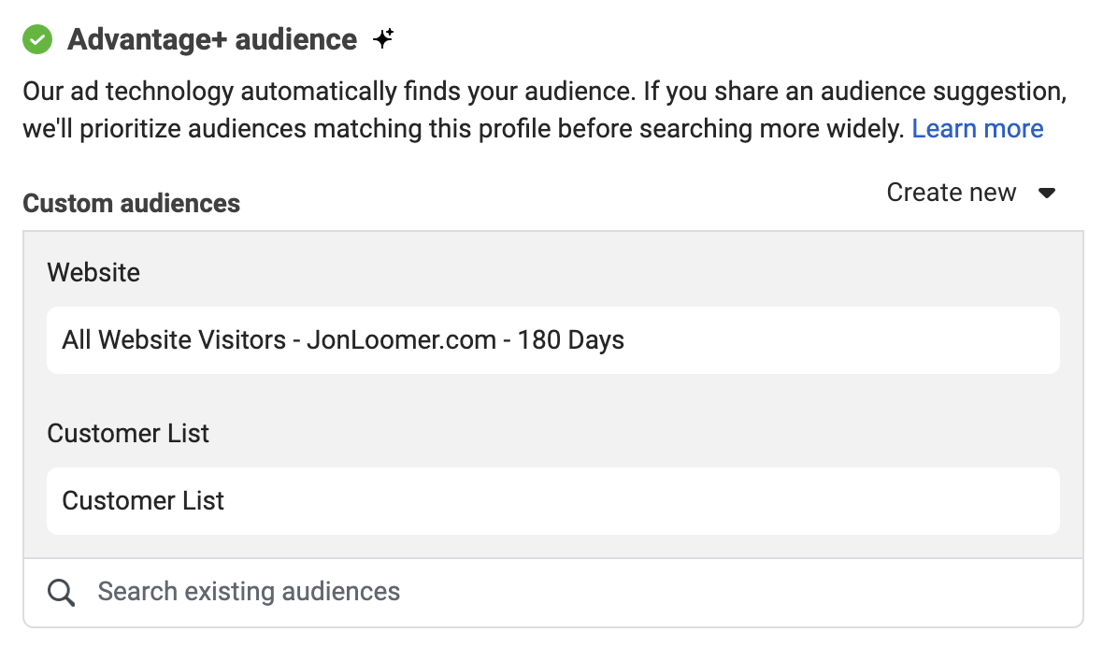Select All Website Visitors 180 Days audience
Screen dimensions: 1103x647
(553, 340)
